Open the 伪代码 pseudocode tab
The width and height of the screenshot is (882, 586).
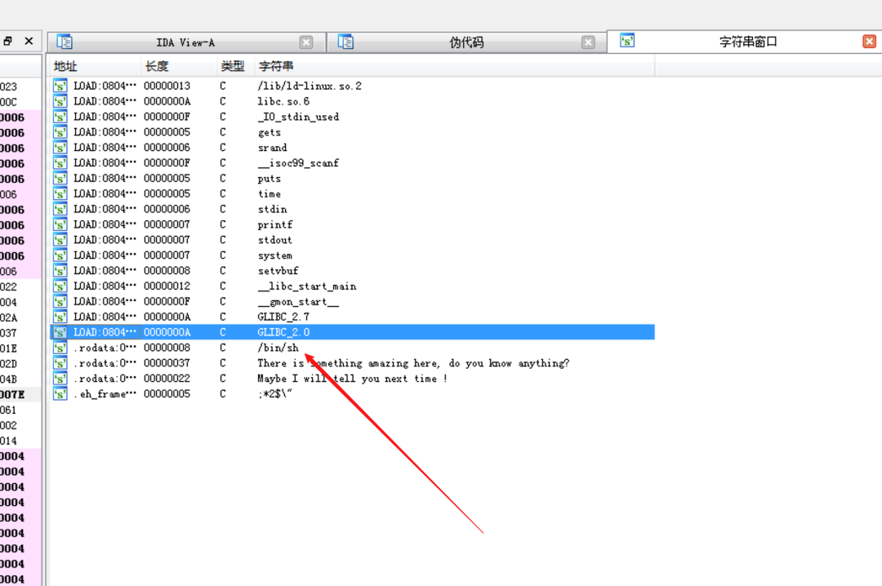pyautogui.click(x=466, y=42)
